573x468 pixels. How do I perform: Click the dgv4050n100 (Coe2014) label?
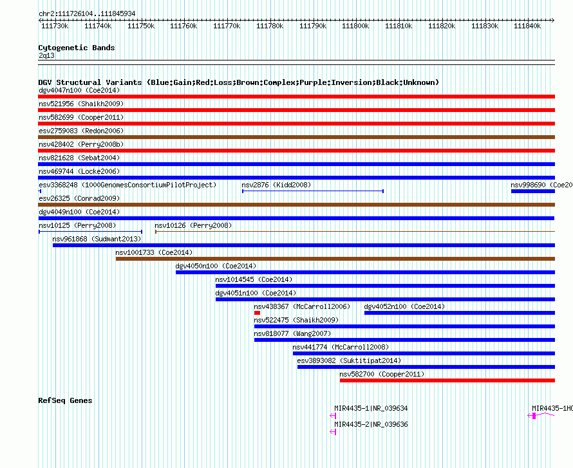click(216, 266)
